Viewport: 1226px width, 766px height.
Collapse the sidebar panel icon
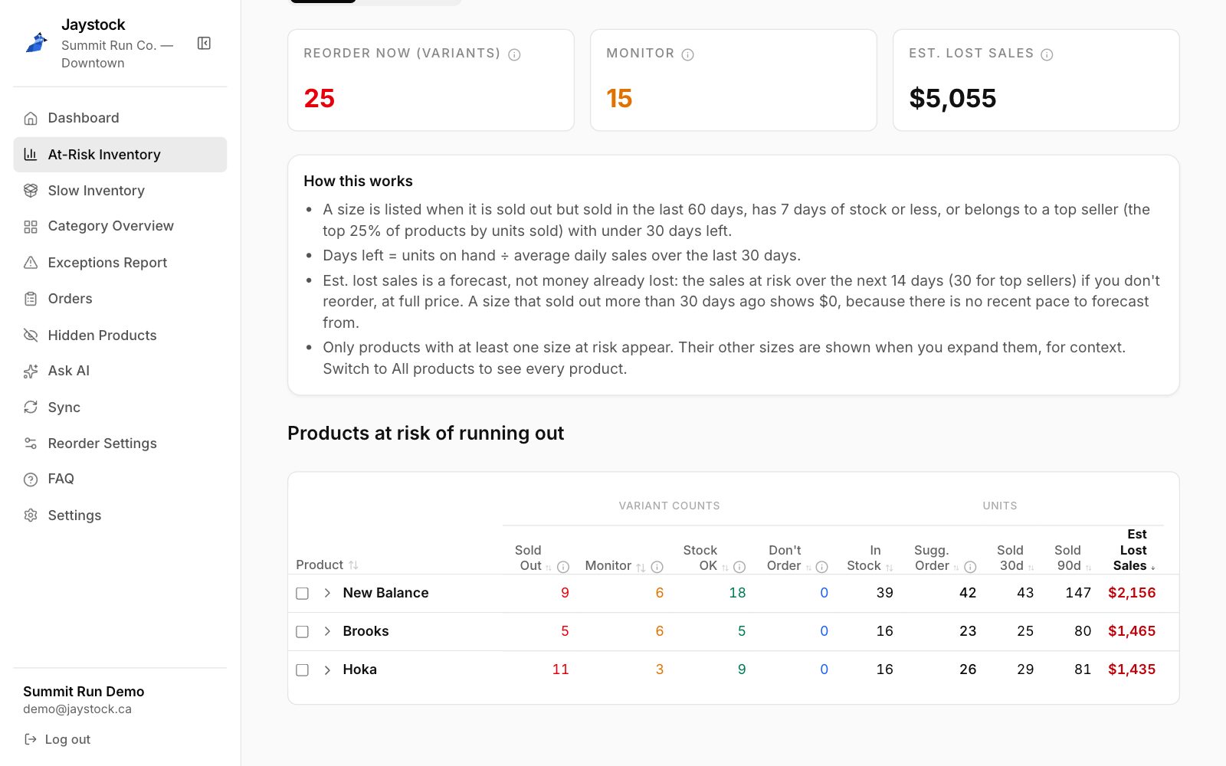tap(204, 43)
